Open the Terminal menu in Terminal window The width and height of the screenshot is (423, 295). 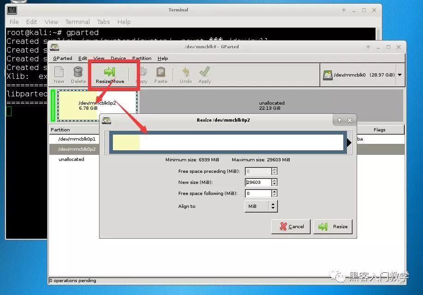click(77, 22)
